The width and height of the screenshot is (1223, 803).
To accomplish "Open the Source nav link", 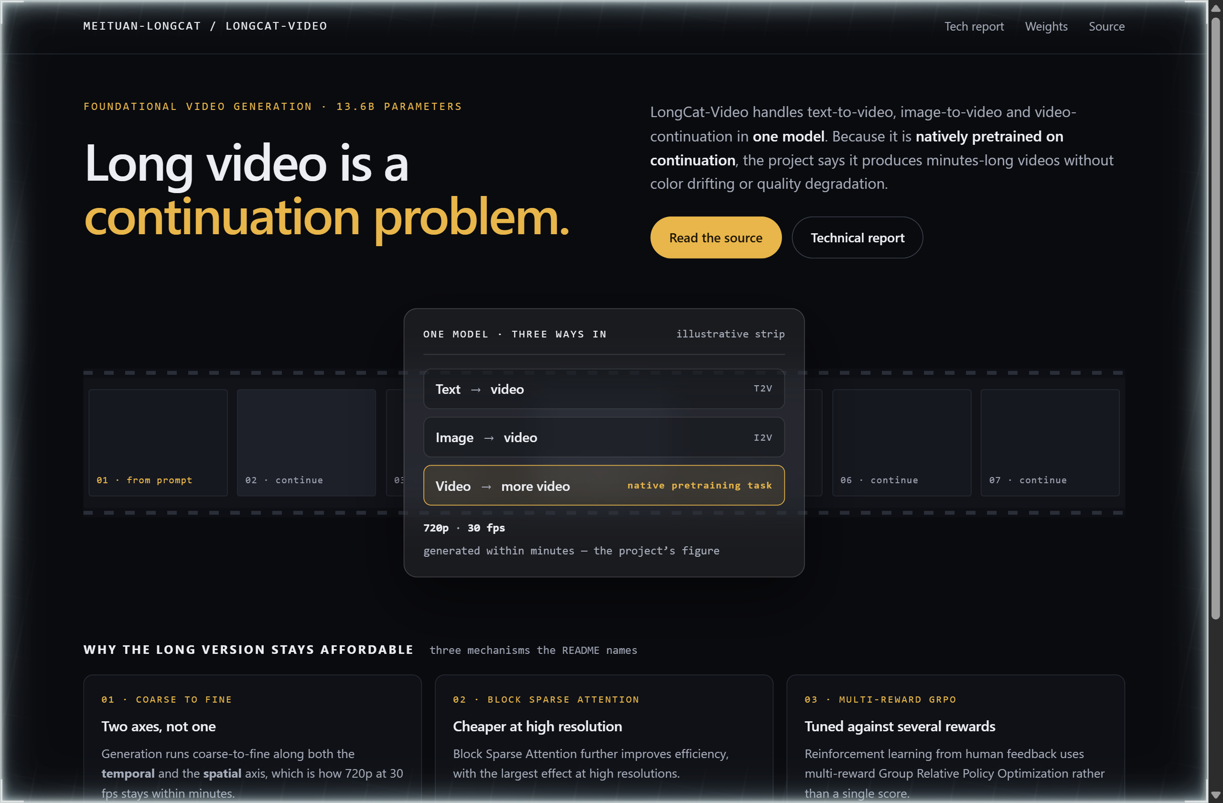I will pos(1106,26).
